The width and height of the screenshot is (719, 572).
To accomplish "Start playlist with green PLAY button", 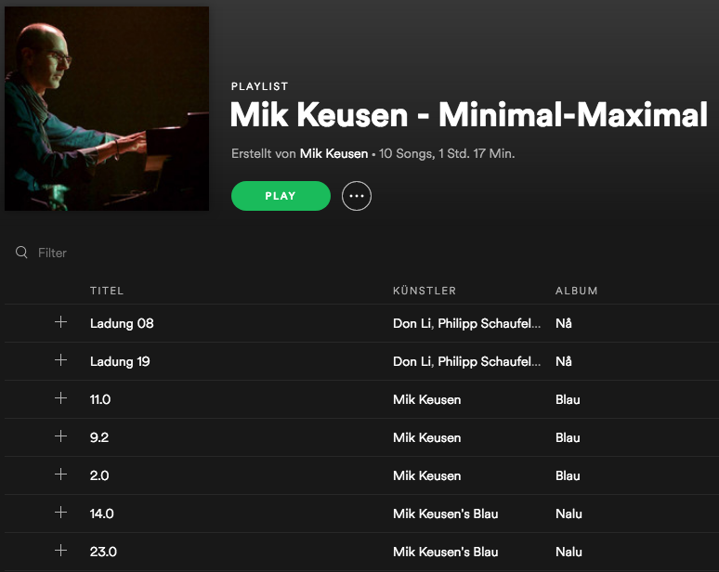I will click(x=281, y=196).
